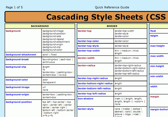
Task: Select the min-width property
Action: (x=156, y=76)
